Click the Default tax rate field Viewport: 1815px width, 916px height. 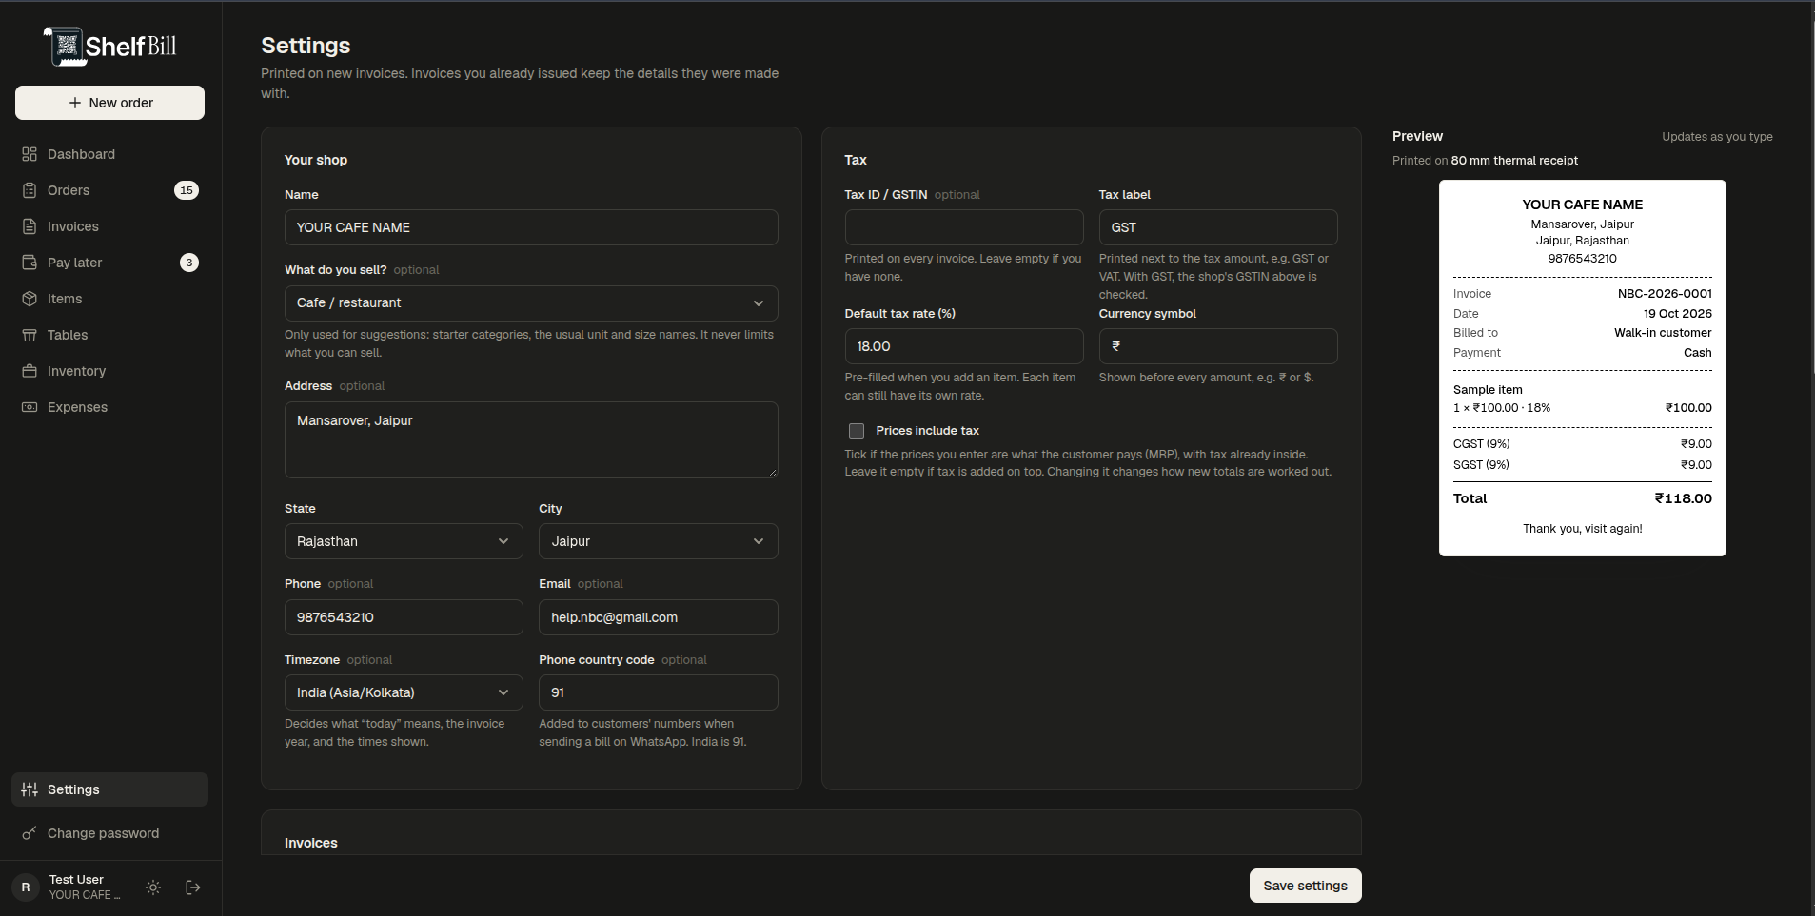pos(964,346)
